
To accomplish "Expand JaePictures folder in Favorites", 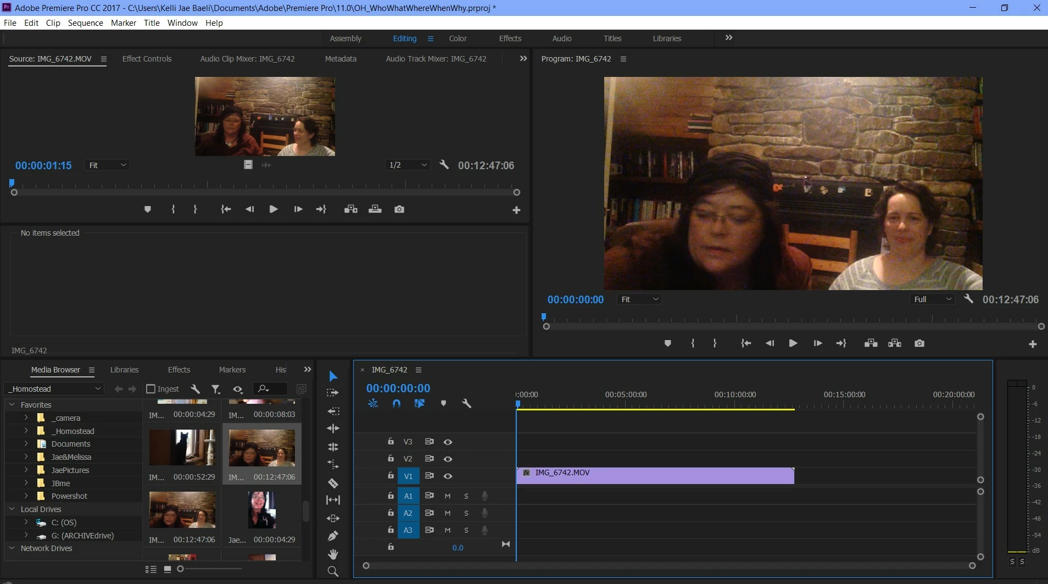I will pyautogui.click(x=26, y=470).
